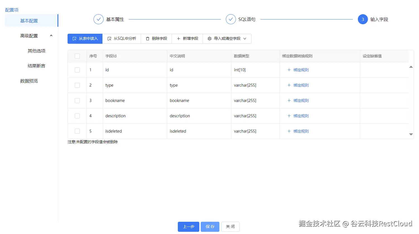Click 绑定规则 link in type row
This screenshot has width=419, height=234.
pyautogui.click(x=301, y=85)
